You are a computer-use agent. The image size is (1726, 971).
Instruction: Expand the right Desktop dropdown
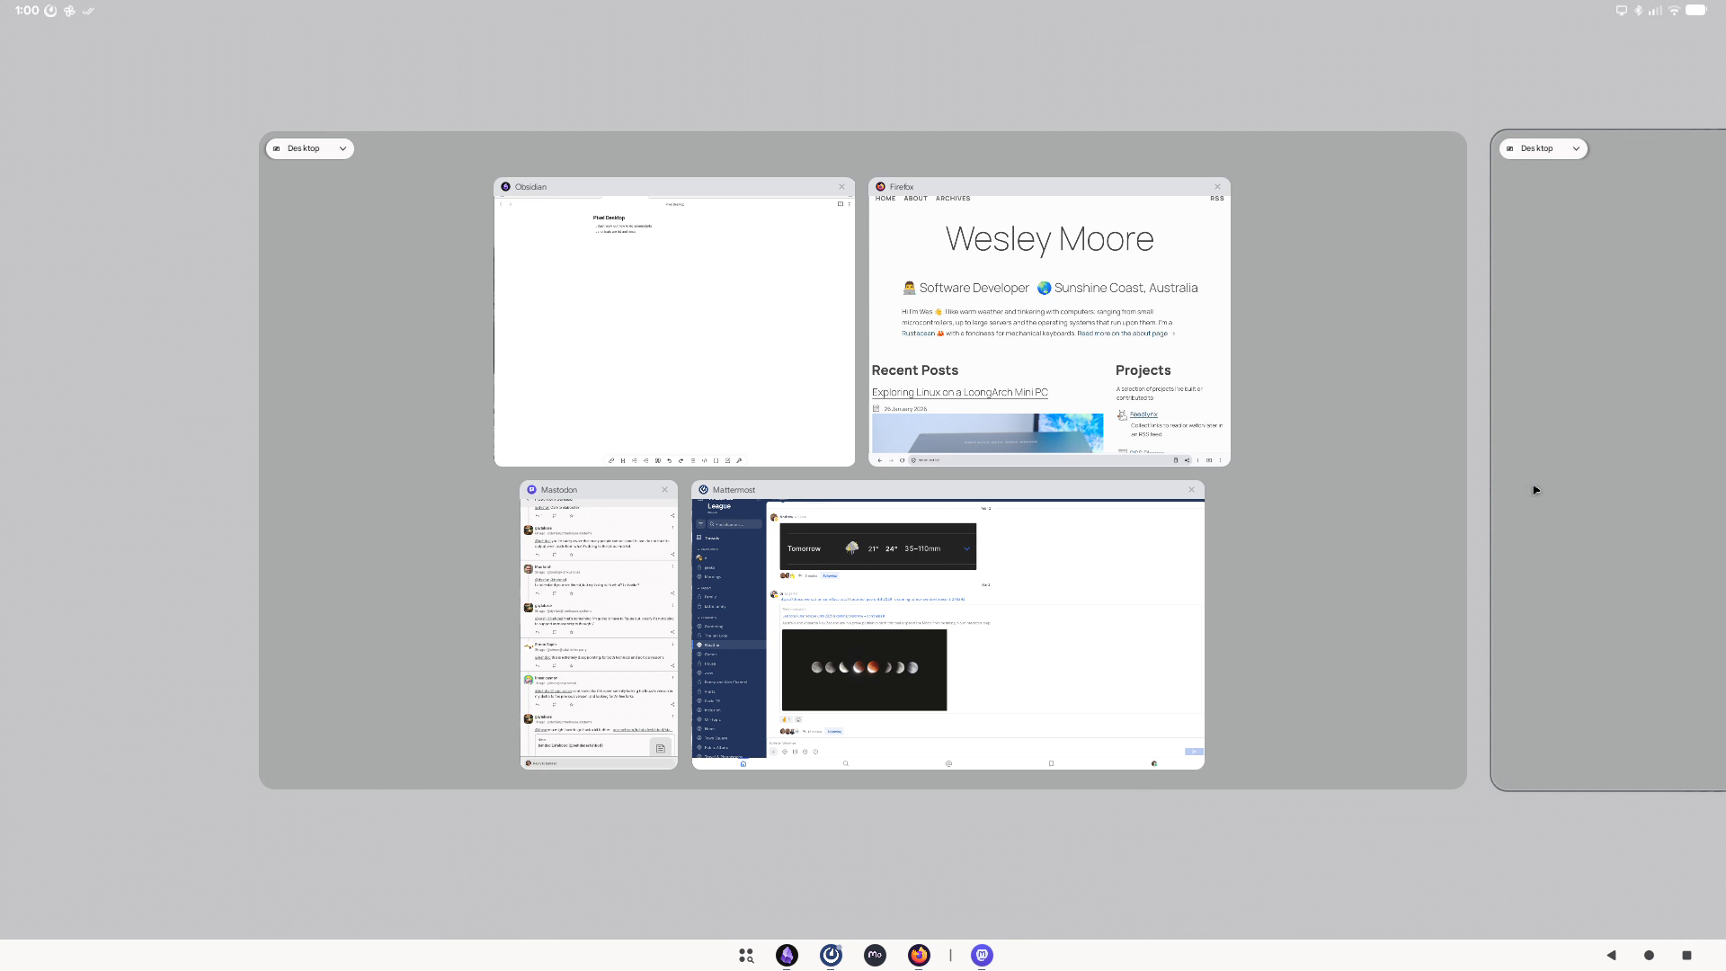coord(1543,148)
